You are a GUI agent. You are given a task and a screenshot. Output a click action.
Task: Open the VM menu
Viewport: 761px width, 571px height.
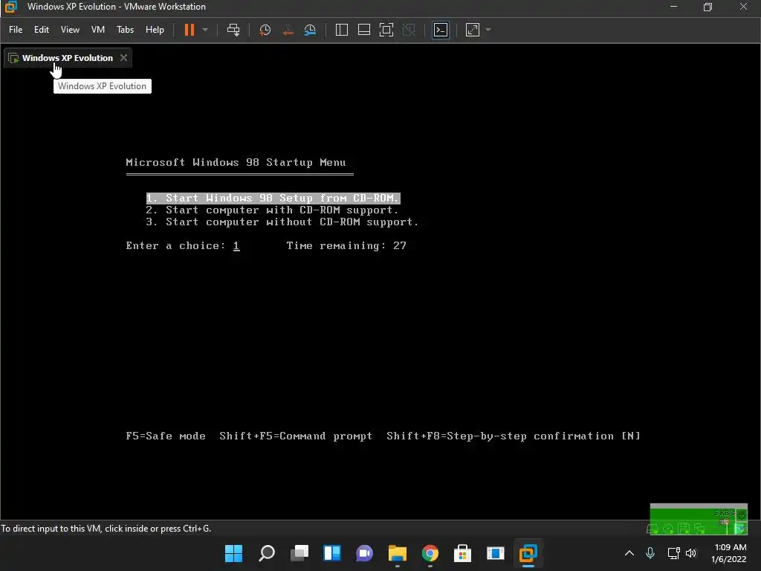click(98, 30)
